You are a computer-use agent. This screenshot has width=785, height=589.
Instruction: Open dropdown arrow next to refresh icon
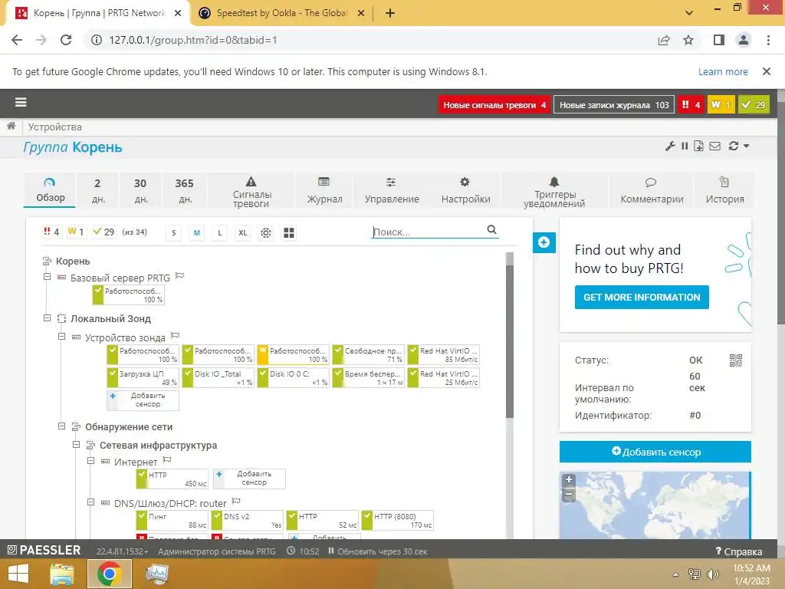pos(746,146)
